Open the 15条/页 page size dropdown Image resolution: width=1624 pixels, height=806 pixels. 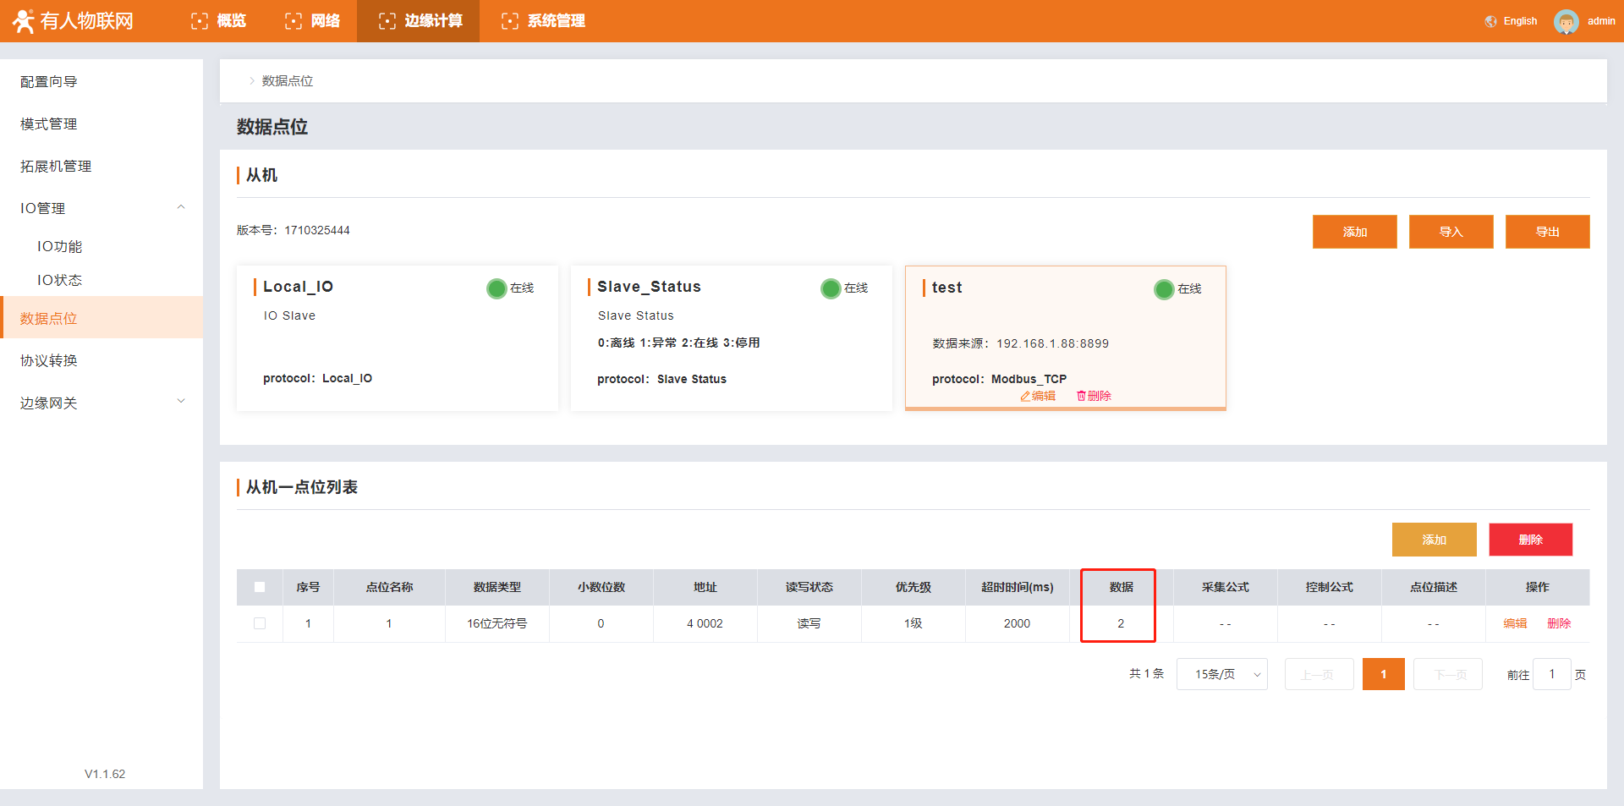pos(1221,674)
